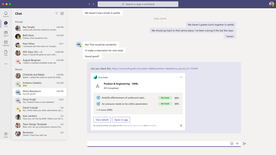Image resolution: width=276 pixels, height=155 pixels.
Task: Open the emoji picker in compose box
Action: (x=232, y=143)
